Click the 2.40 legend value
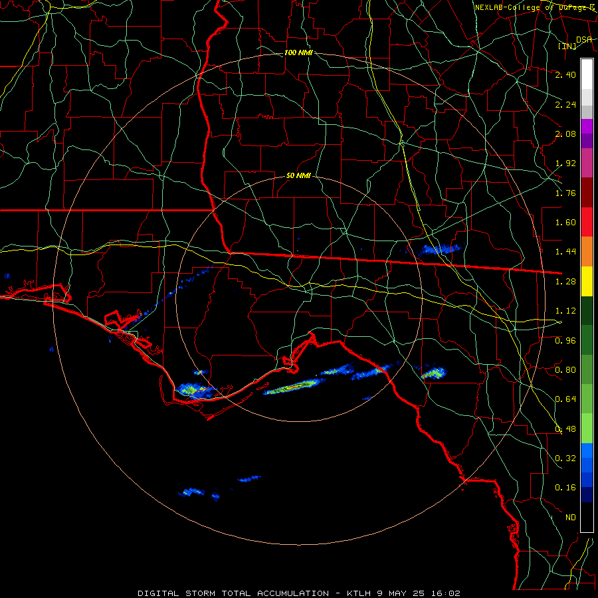Viewport: 598px width, 598px height. [565, 74]
